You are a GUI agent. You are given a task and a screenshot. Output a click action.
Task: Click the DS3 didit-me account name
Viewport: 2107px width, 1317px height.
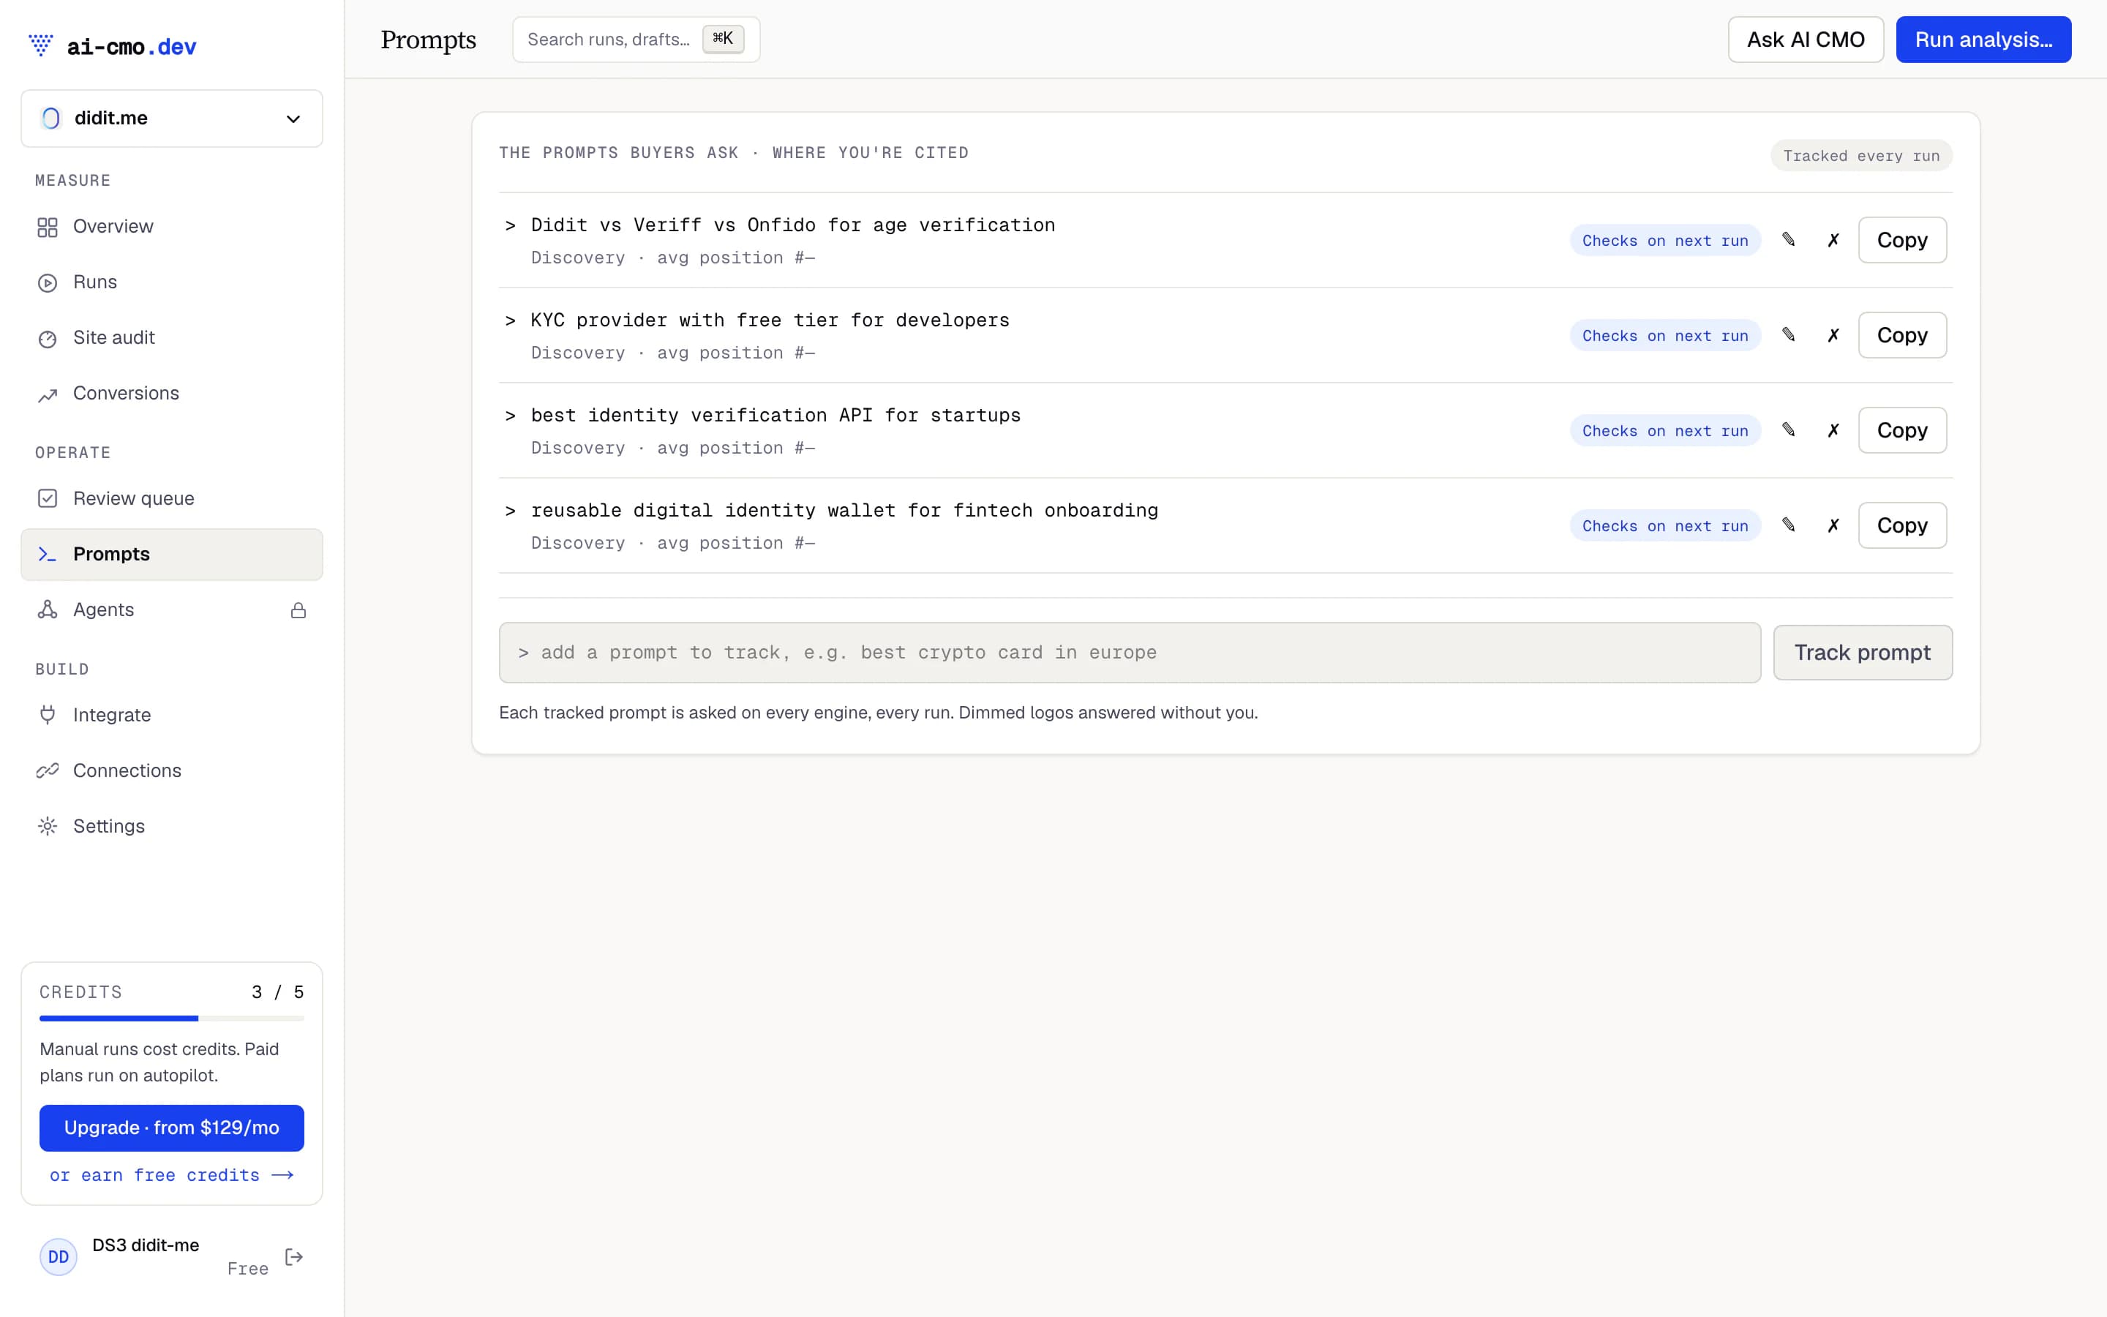coord(146,1245)
